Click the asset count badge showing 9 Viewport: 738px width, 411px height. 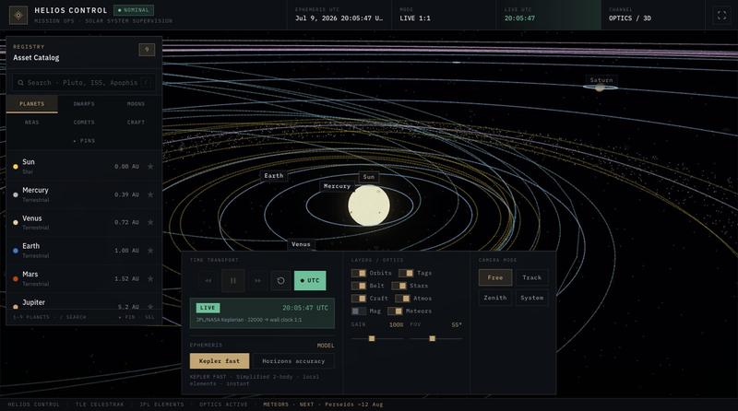tap(147, 50)
